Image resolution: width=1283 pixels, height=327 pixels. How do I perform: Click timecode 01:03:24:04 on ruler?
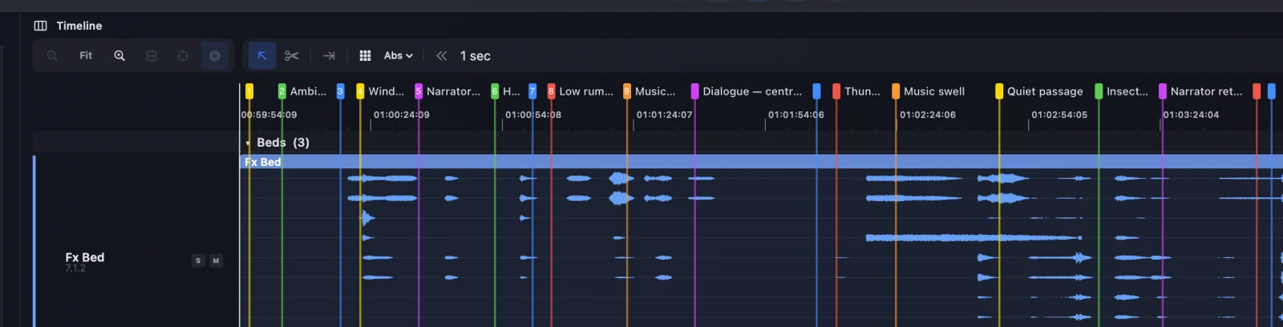point(1191,115)
